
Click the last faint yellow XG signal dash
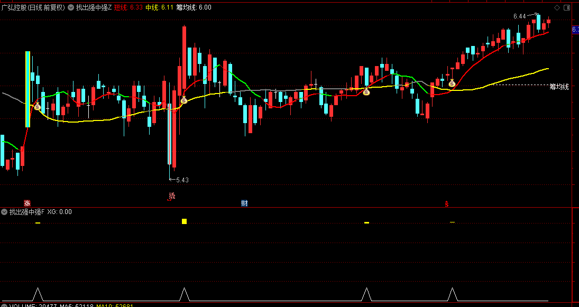[452, 222]
